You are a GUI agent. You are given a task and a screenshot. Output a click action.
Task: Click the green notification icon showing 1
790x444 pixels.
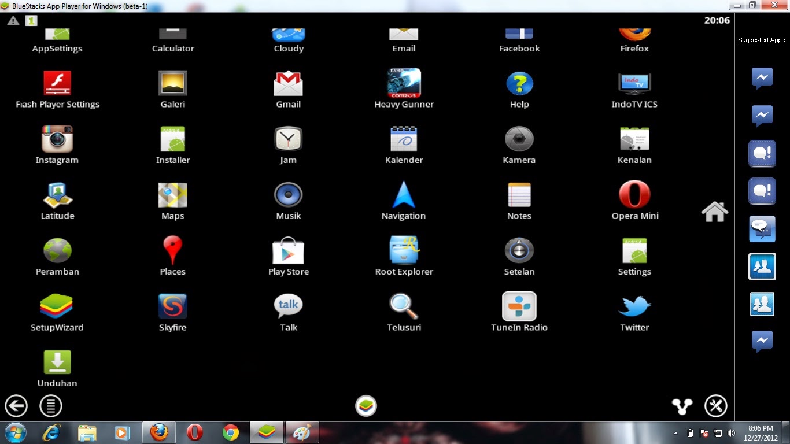(31, 21)
